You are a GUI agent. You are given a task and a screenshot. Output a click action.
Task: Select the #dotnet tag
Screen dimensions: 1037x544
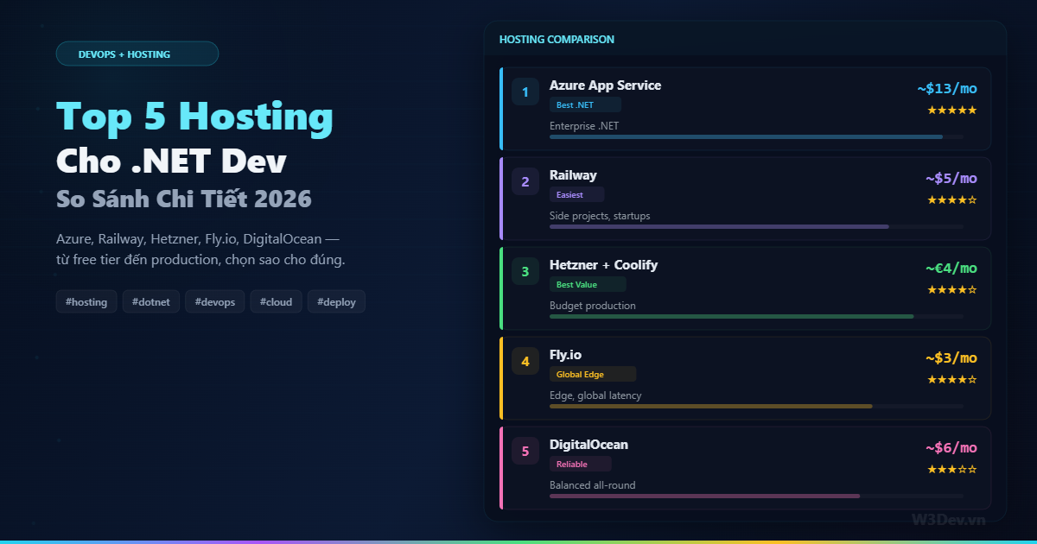point(150,301)
